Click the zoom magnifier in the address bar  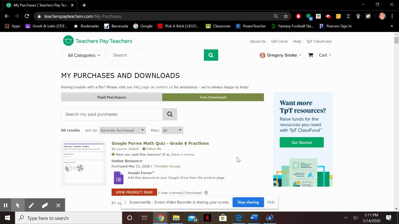(276, 16)
